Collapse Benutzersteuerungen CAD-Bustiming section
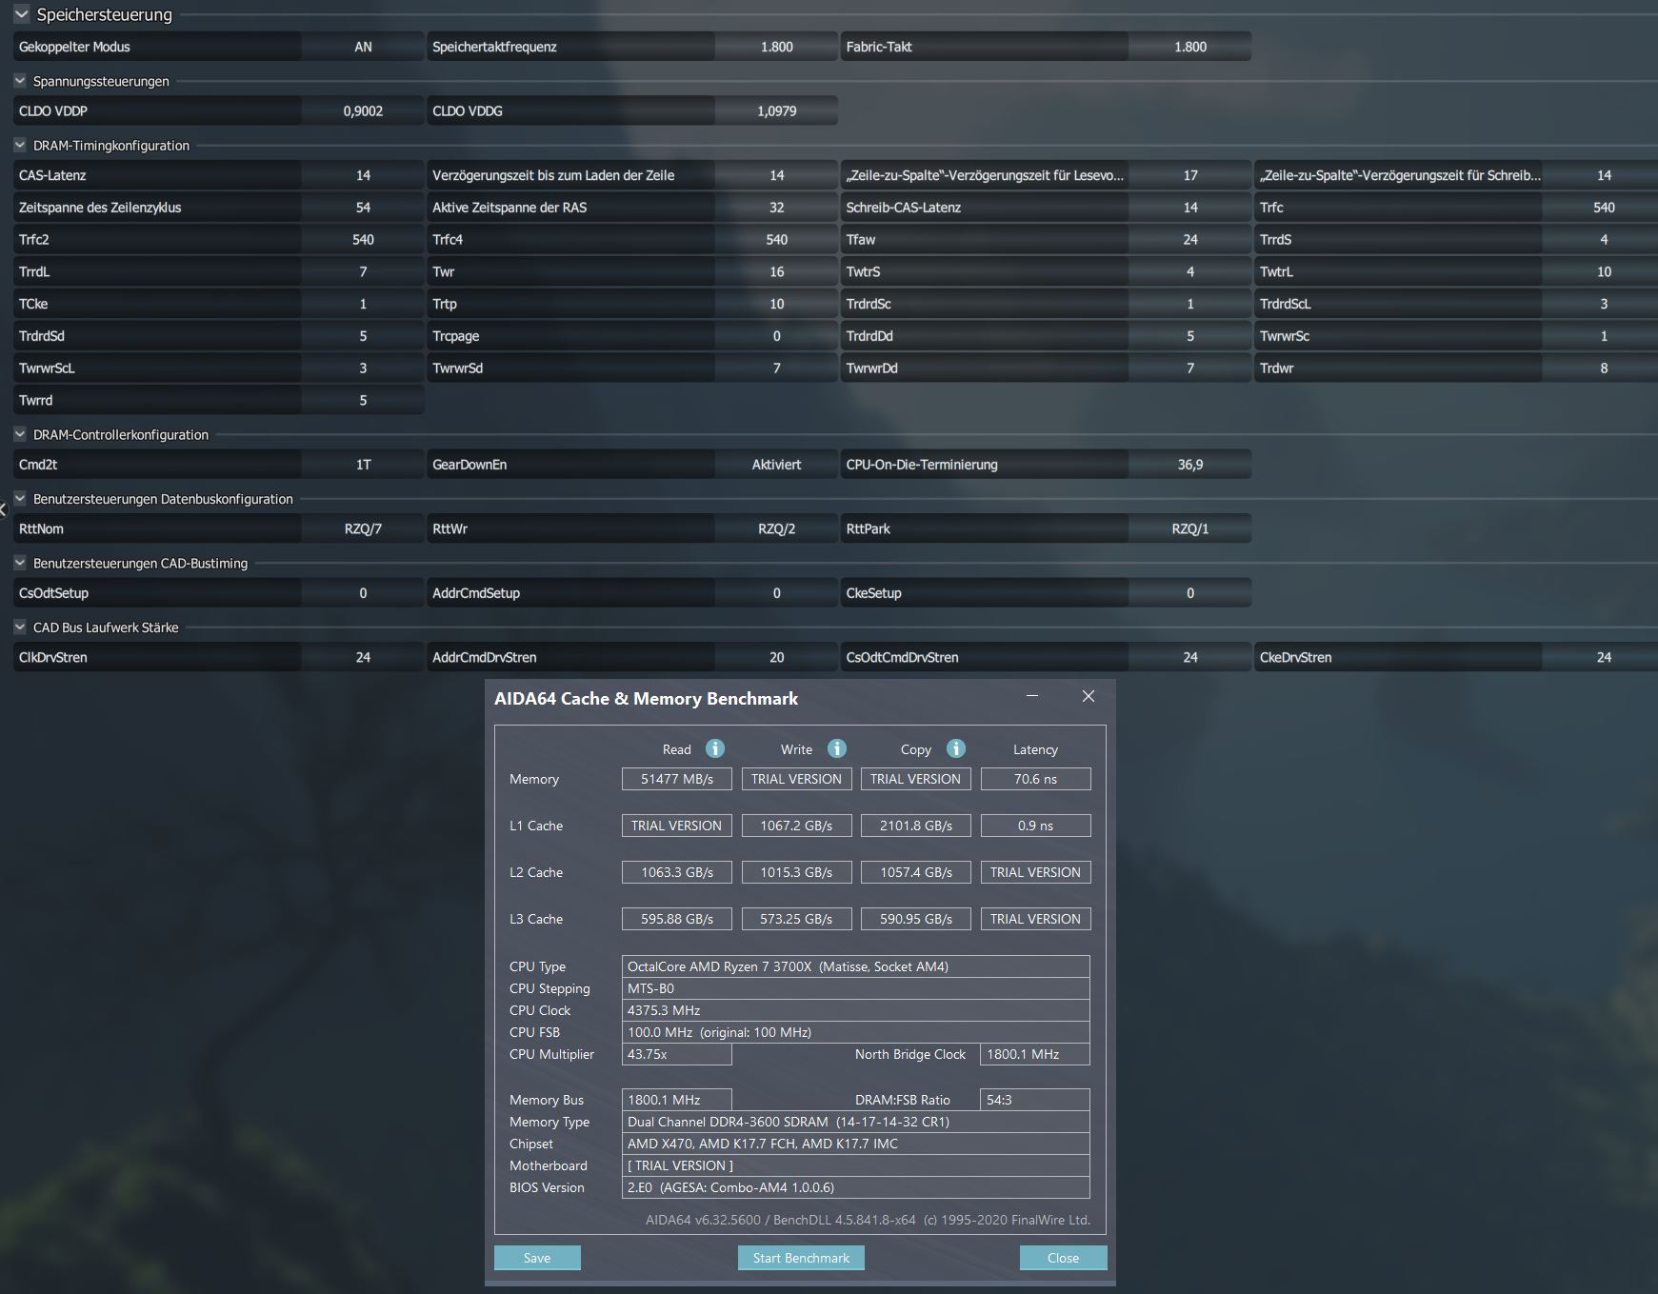This screenshot has height=1294, width=1658. pyautogui.click(x=20, y=563)
